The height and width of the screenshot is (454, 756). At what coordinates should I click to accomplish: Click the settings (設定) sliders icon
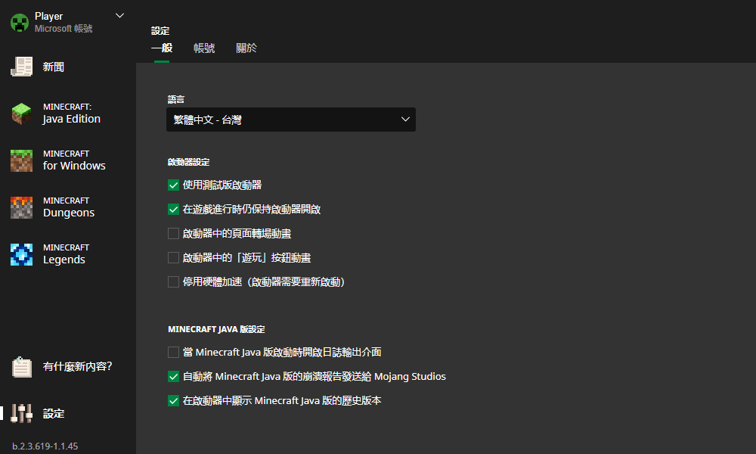(22, 413)
